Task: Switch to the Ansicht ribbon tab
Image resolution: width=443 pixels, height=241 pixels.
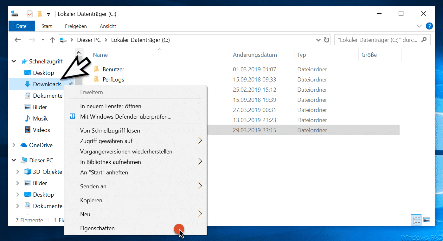Action: click(108, 26)
